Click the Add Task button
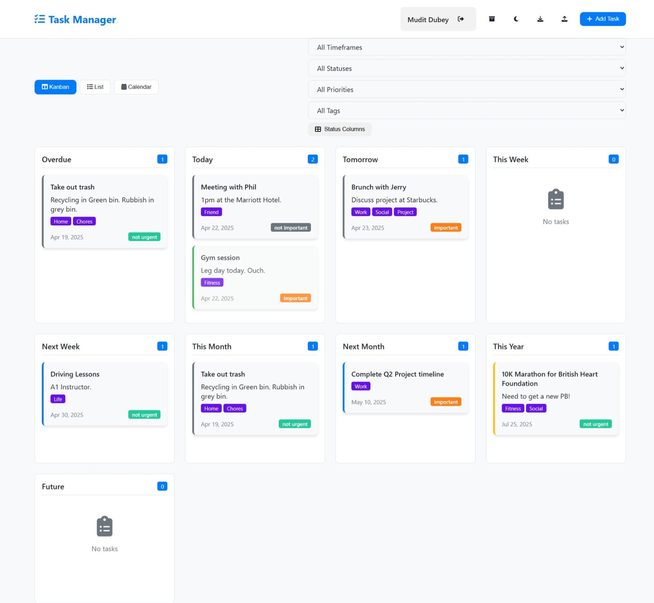654x603 pixels. (x=602, y=19)
